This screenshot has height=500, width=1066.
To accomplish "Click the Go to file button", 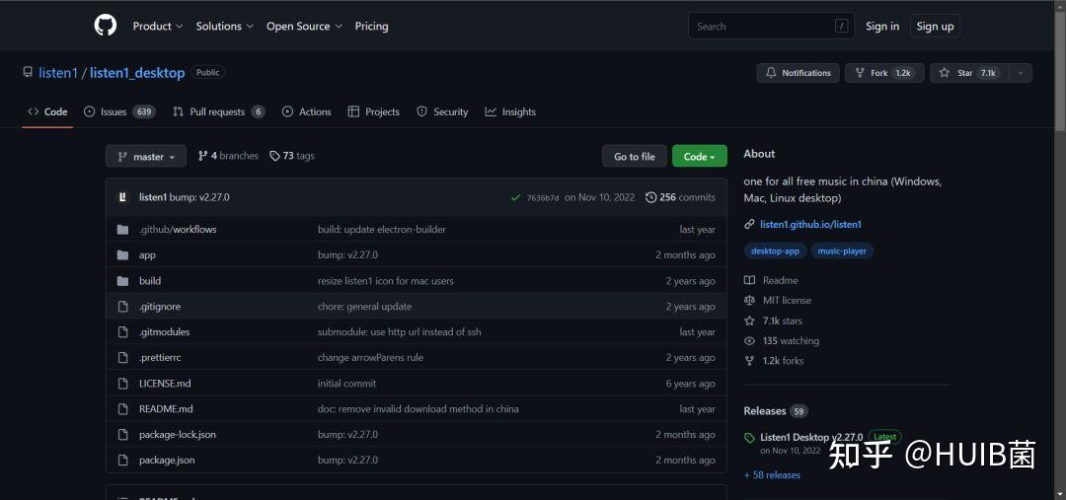I will 634,157.
